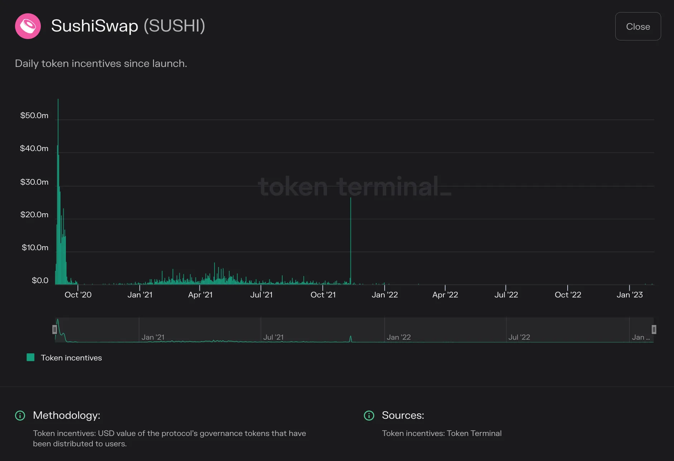
Task: Click the SushiSwap pink logo icon
Action: point(28,26)
